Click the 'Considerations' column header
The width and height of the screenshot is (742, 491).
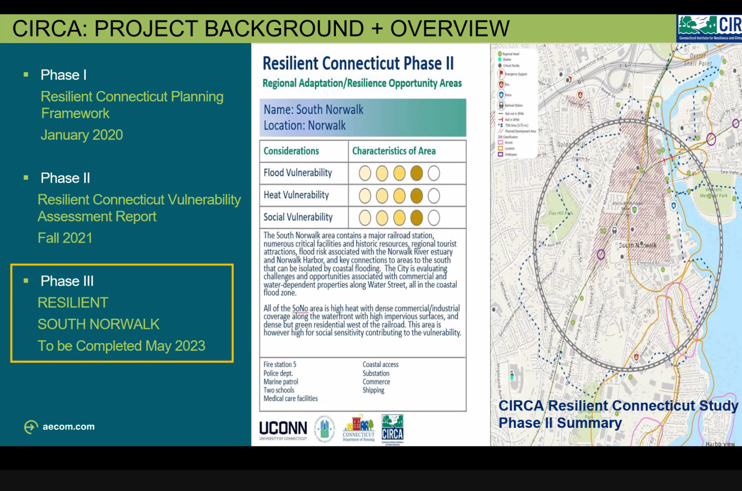point(291,151)
